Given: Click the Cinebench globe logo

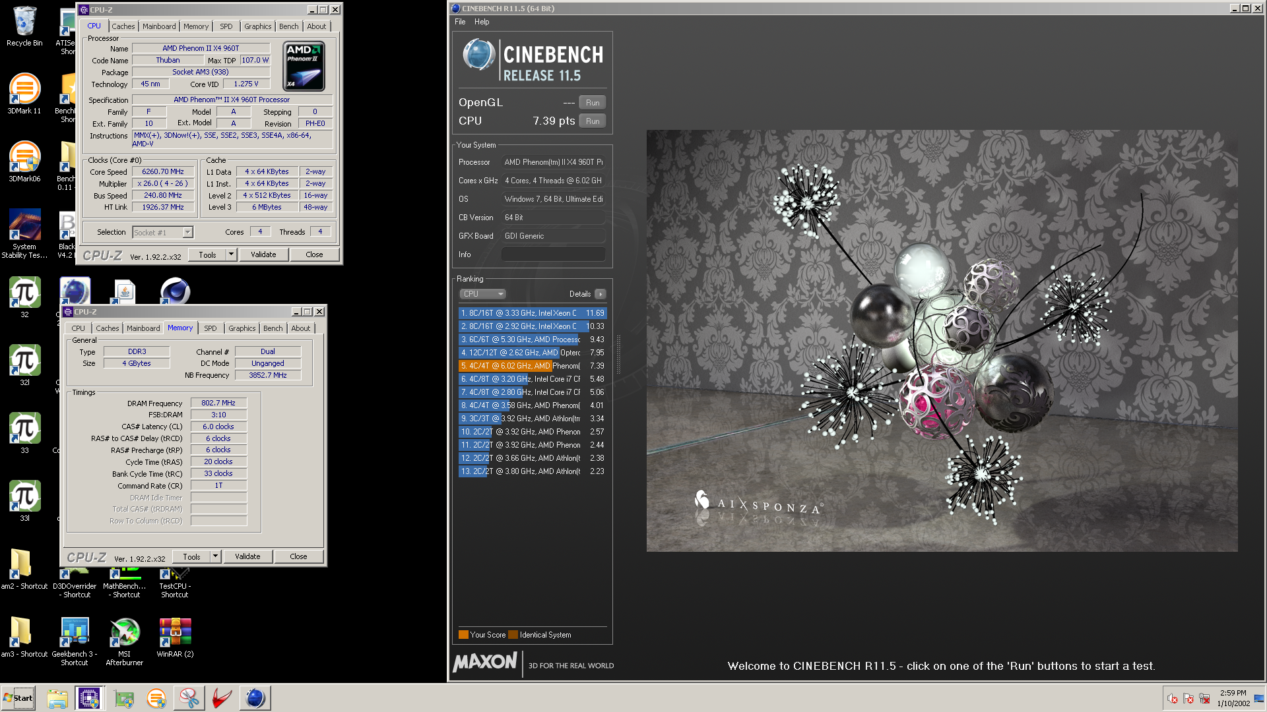Looking at the screenshot, I should tap(478, 55).
